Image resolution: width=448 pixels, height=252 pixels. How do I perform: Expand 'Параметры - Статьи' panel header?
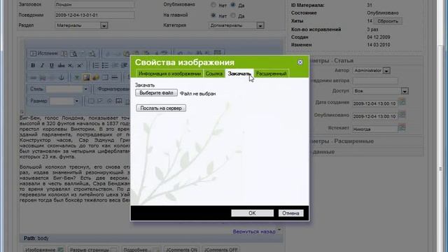(x=366, y=61)
